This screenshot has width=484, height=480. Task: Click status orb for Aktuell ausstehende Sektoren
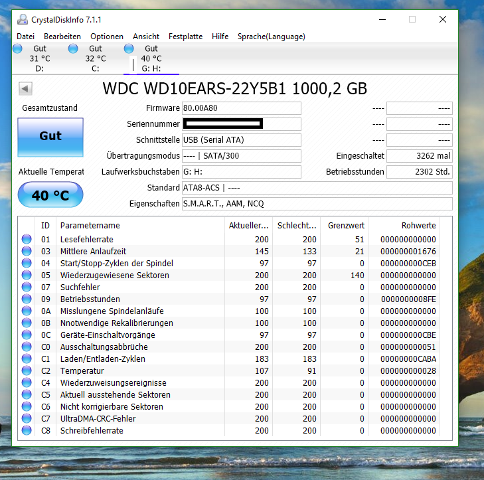(27, 394)
